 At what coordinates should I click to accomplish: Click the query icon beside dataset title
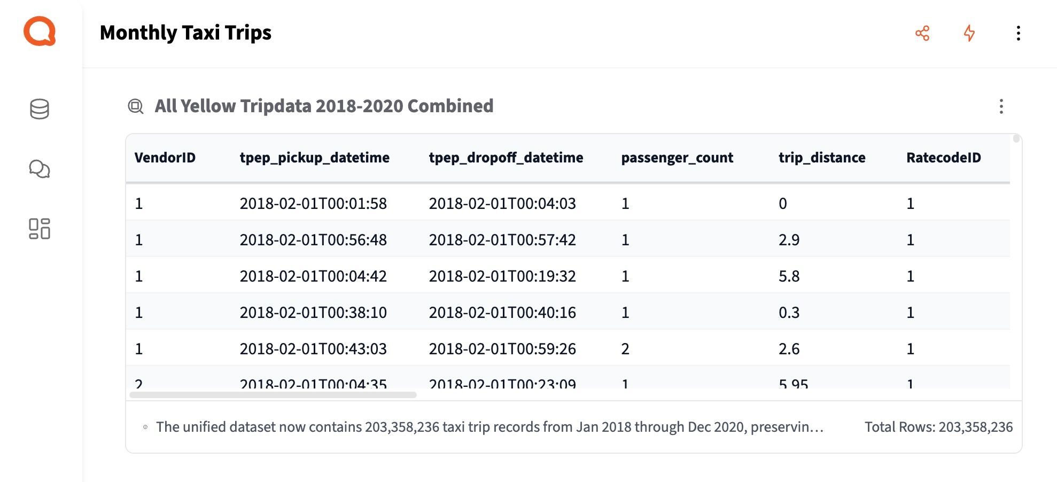click(136, 106)
